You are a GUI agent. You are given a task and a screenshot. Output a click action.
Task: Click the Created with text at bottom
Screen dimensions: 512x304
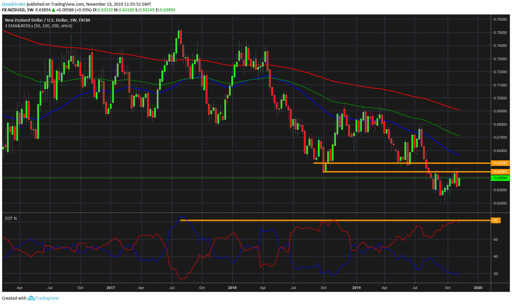[x=14, y=298]
